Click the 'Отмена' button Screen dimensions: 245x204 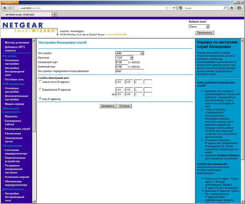click(x=125, y=106)
